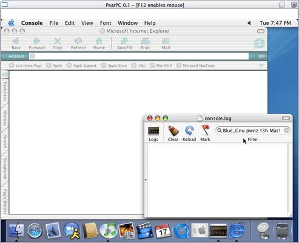Click Mail in Internet Explorer toolbar

coord(166,44)
